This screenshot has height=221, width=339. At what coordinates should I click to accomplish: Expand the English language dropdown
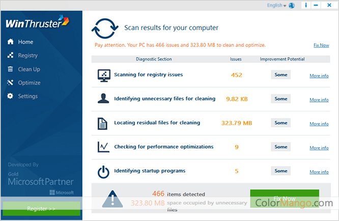point(276,6)
